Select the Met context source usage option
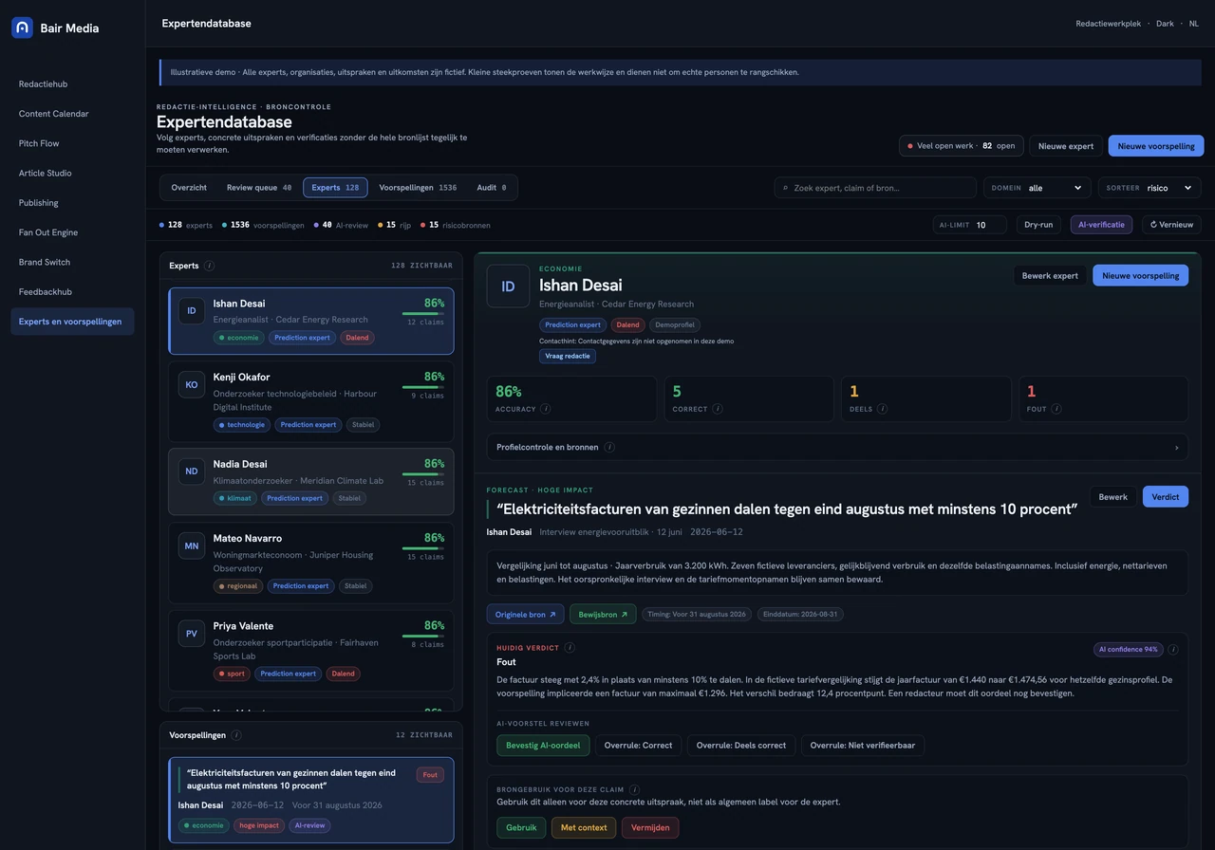The image size is (1215, 850). coord(584,827)
